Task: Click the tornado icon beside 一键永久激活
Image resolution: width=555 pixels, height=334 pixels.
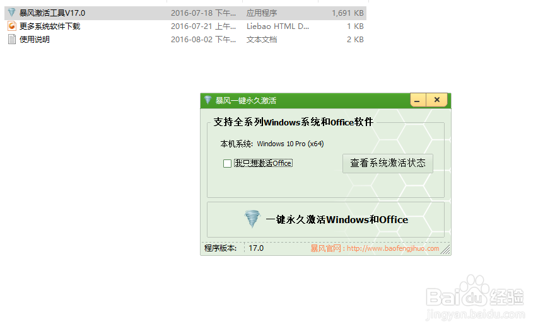Action: tap(252, 219)
